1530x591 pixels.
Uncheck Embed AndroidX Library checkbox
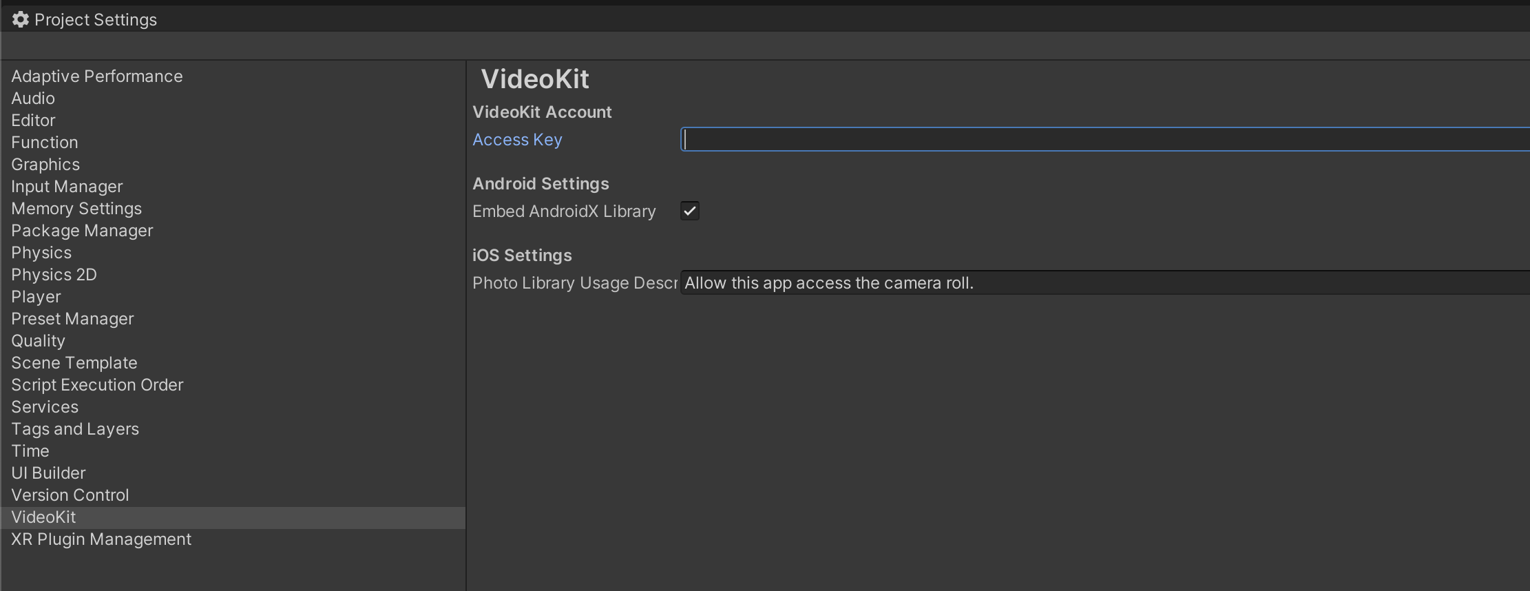coord(690,211)
